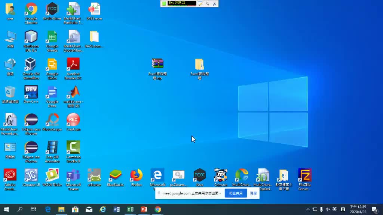Select the Camtasia Studio 8 shortcut
This screenshot has width=383, height=215.
point(73,152)
